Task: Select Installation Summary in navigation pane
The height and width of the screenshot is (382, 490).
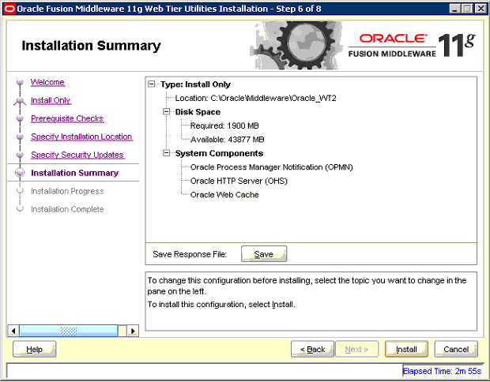Action: [75, 173]
